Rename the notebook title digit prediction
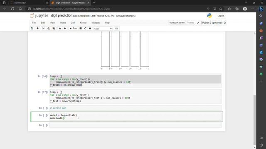266x149 pixels. [62, 16]
